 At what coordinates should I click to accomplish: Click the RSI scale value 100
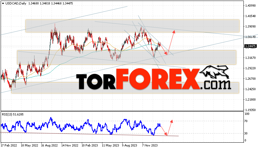pos(247,114)
